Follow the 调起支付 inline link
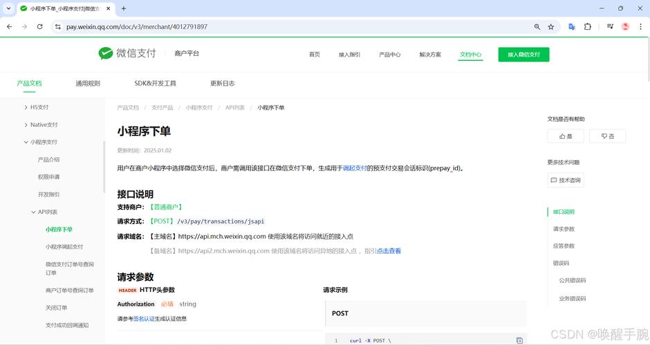 (x=355, y=168)
